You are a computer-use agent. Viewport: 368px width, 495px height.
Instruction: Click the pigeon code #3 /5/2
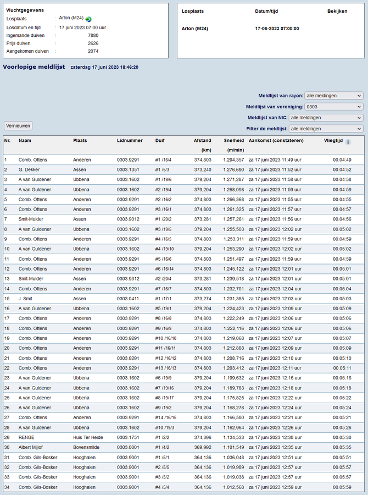pyautogui.click(x=162, y=477)
